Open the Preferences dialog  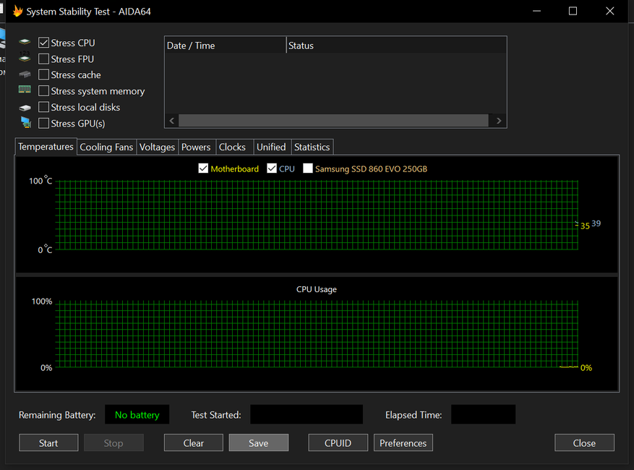click(x=403, y=443)
